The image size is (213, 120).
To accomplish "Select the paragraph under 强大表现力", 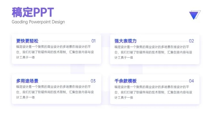I will [153, 52].
